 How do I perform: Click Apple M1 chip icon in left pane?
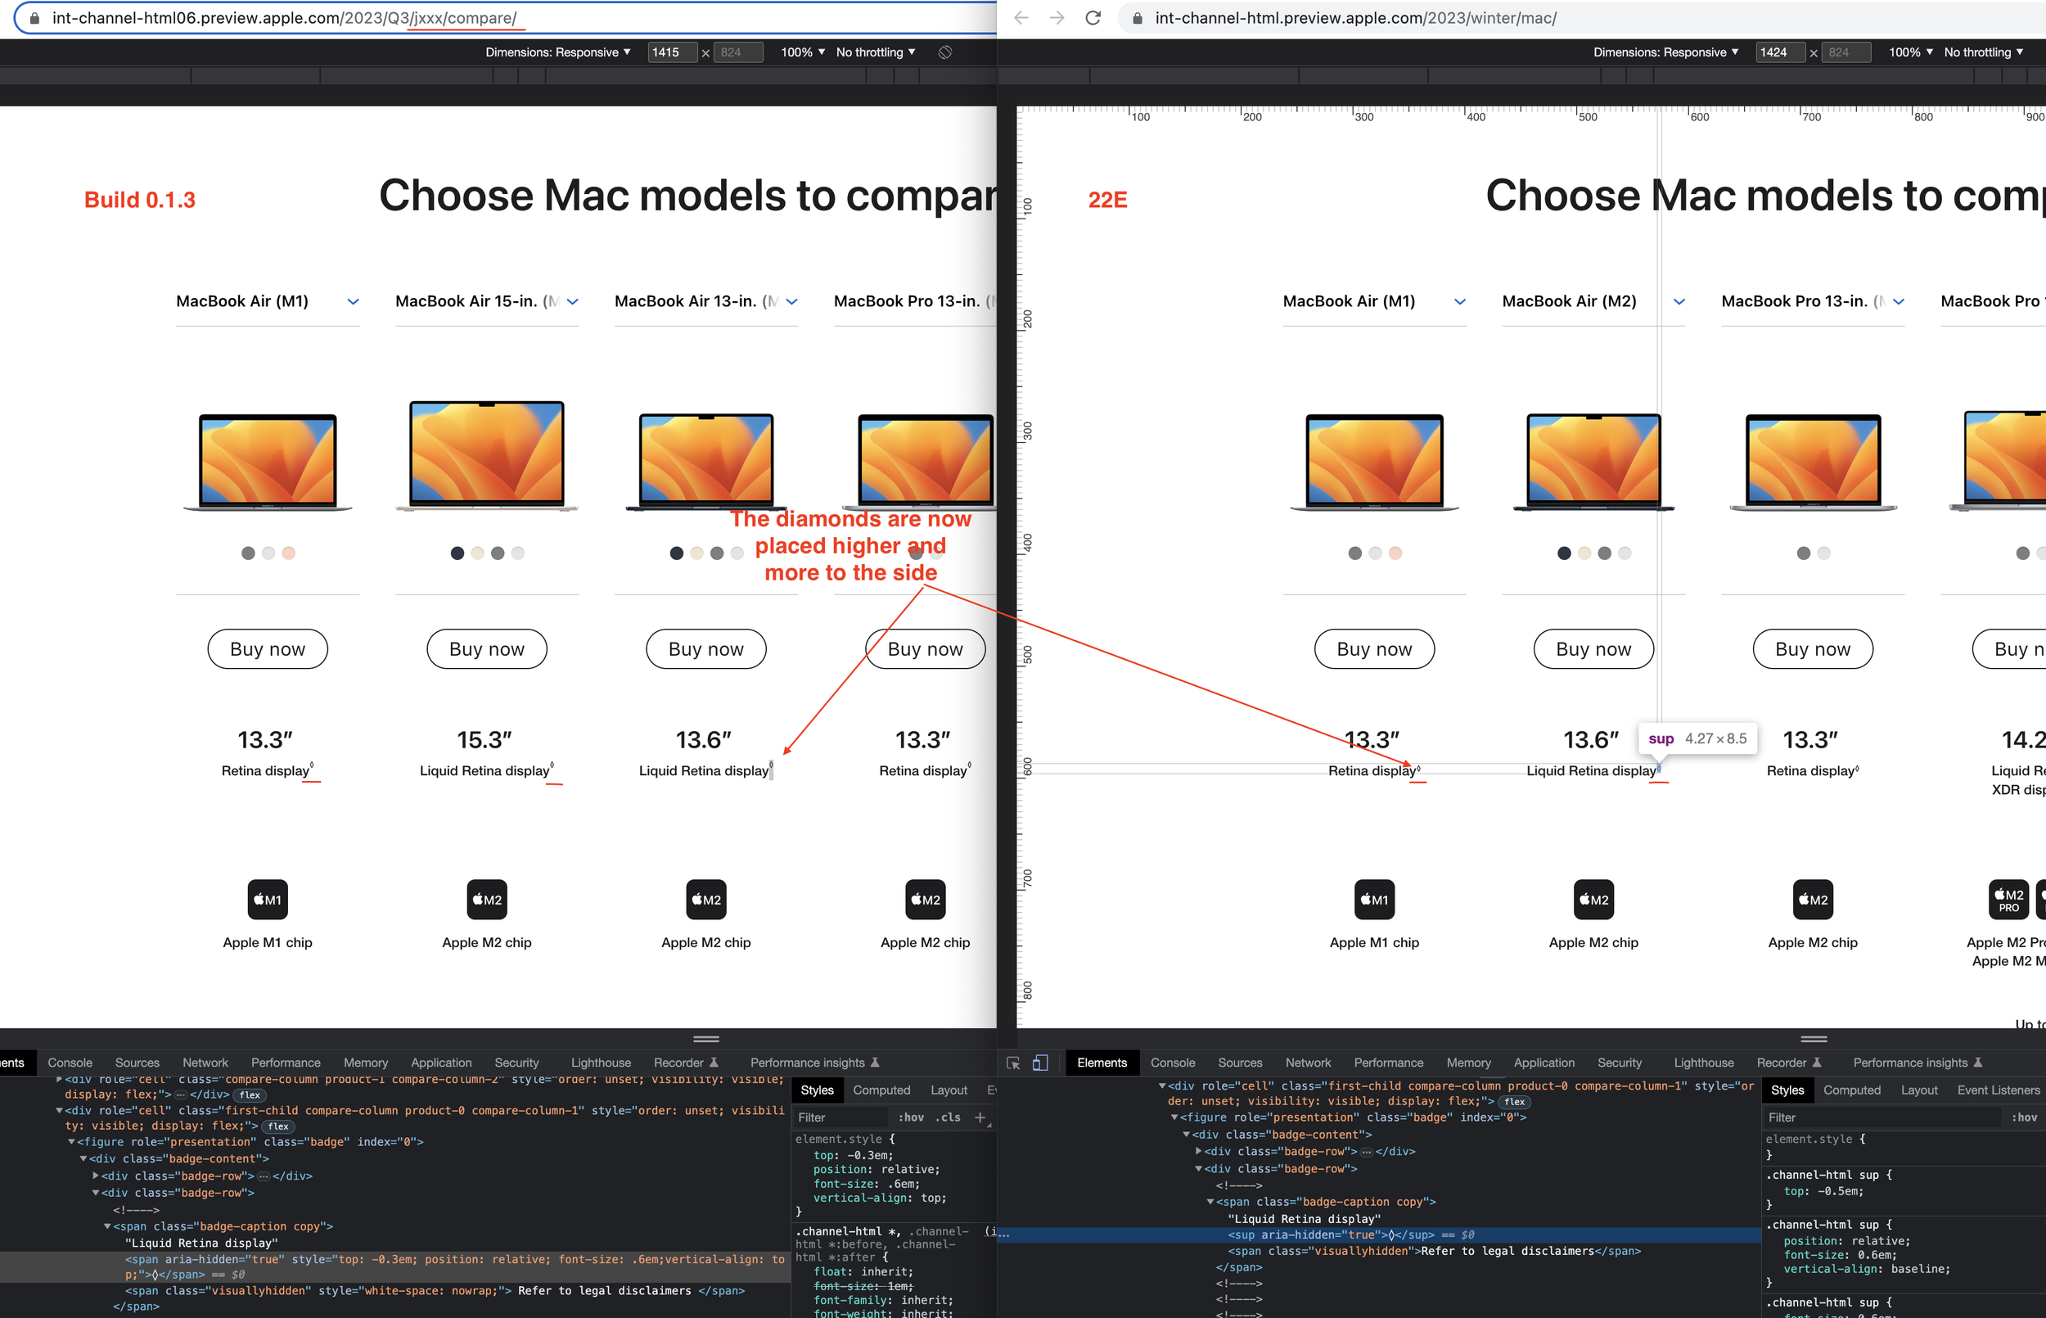(x=268, y=900)
